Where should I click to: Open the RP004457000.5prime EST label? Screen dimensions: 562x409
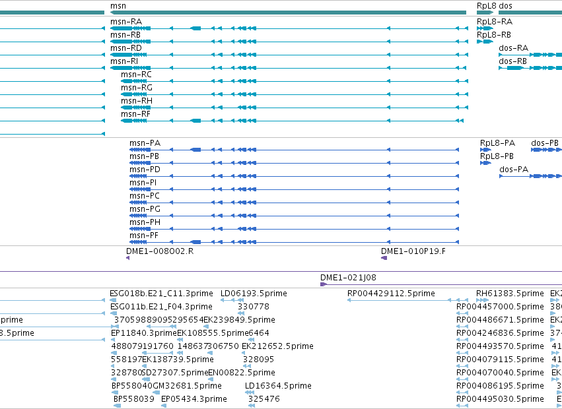500,307
